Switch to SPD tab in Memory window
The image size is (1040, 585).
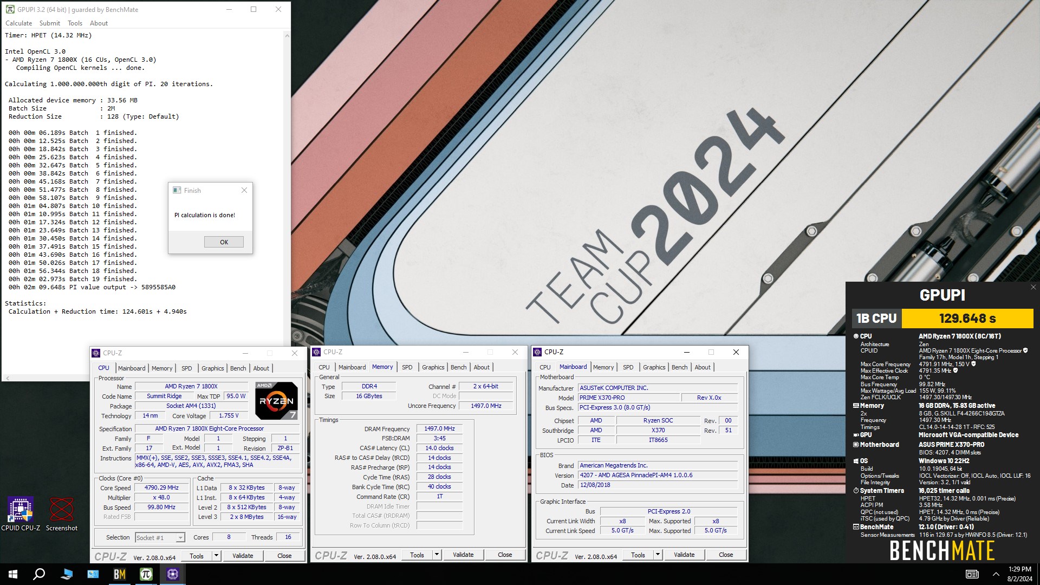(x=407, y=367)
